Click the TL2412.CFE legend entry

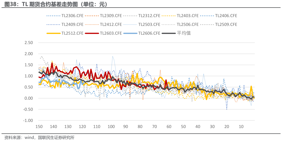(x=111, y=24)
